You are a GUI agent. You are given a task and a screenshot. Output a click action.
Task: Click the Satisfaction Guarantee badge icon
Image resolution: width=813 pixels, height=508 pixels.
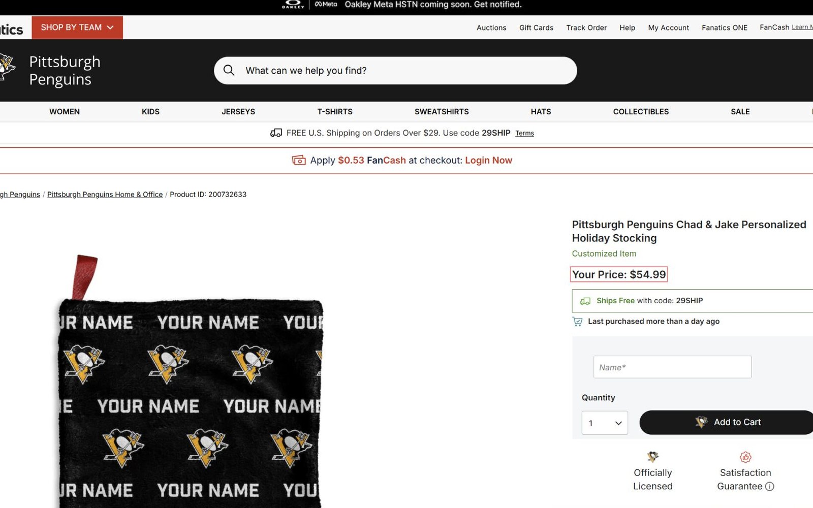pyautogui.click(x=745, y=457)
